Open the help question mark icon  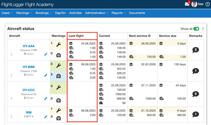pyautogui.click(x=208, y=4)
